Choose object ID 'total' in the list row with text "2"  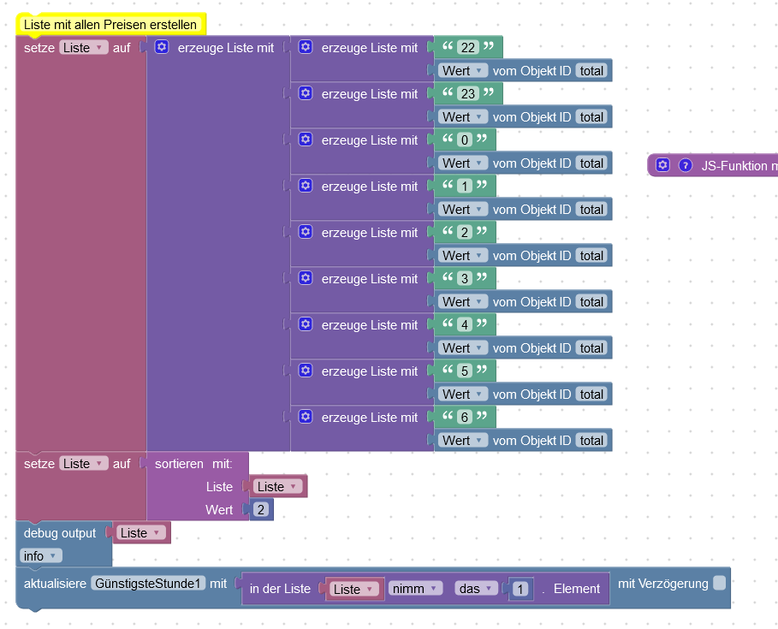click(591, 256)
